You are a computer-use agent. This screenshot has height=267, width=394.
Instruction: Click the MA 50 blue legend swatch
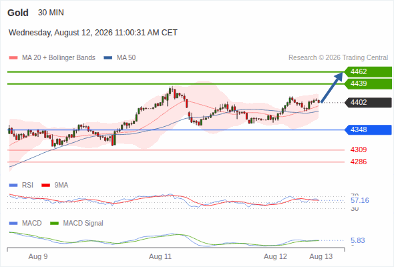point(108,58)
